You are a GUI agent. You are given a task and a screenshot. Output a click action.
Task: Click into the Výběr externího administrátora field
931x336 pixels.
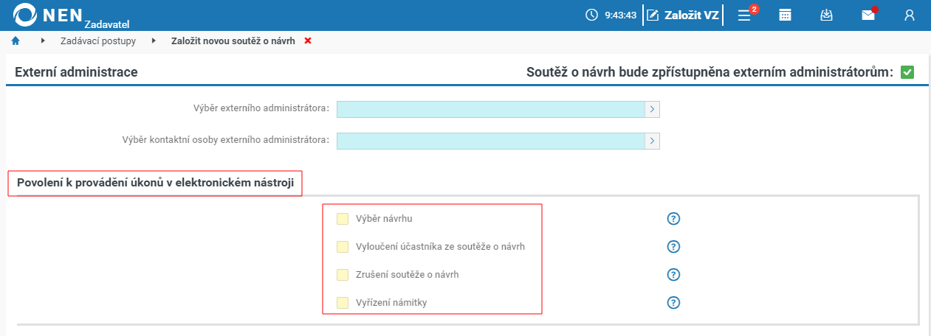[x=491, y=110]
